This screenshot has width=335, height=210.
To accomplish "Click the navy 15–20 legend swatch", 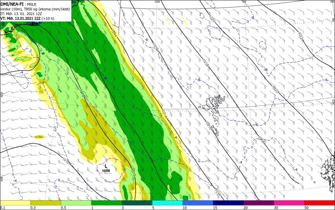I will pyautogui.click(x=228, y=203).
